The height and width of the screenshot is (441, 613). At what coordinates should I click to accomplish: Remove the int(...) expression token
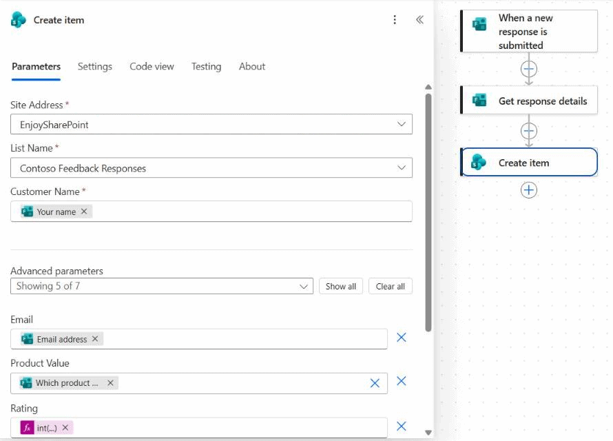(x=65, y=428)
